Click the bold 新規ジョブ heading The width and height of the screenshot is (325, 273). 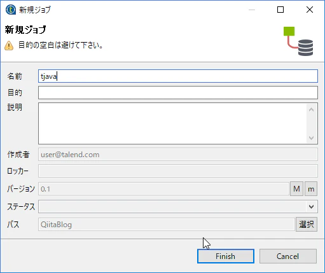(25, 30)
